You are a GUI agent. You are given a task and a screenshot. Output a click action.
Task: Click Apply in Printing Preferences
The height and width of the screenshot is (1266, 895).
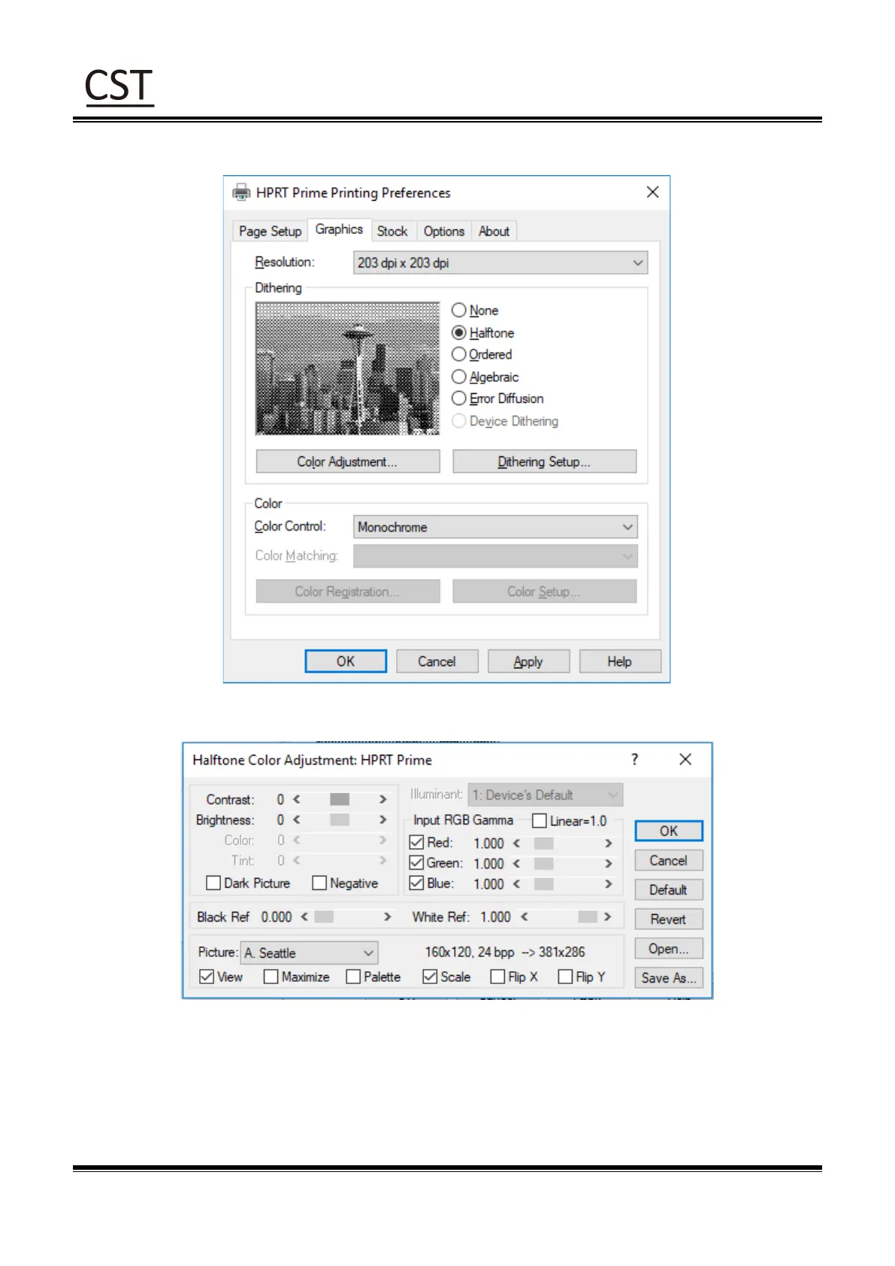coord(528,662)
